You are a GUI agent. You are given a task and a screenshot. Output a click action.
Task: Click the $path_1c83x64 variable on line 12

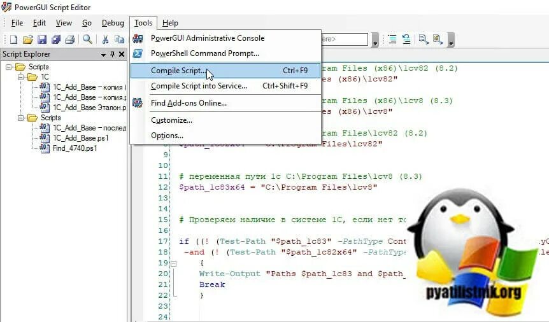pos(212,187)
